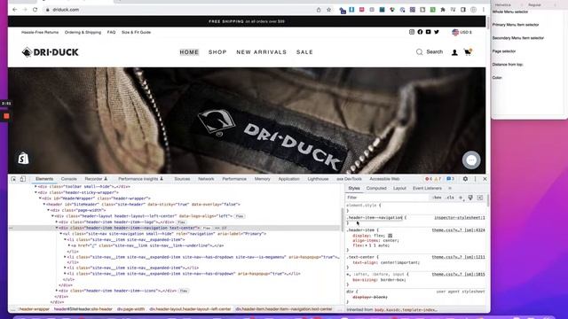Open the FAQ link
The image size is (568, 319).
(x=111, y=32)
